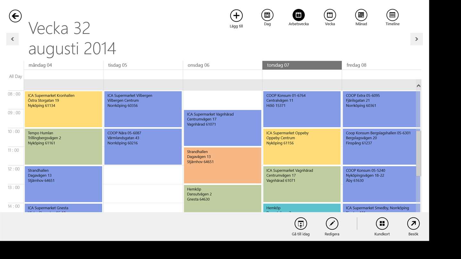Open Tempo Humlan appointment

pos(63,146)
